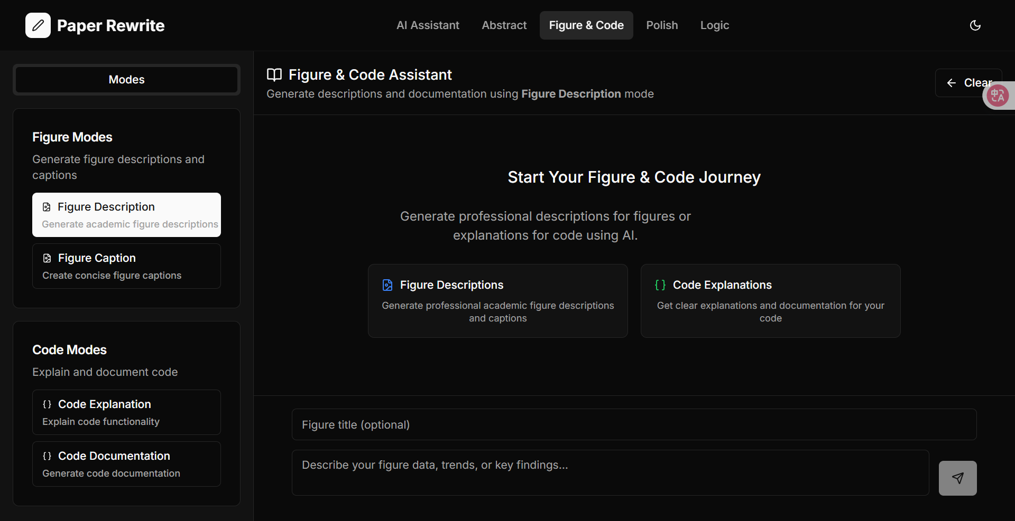Click 'Explain and document code' text
Viewport: 1015px width, 521px height.
105,372
